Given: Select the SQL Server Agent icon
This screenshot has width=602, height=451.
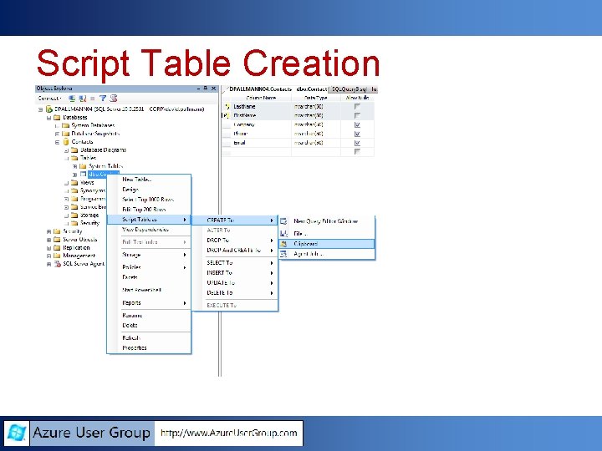Looking at the screenshot, I should [x=58, y=264].
